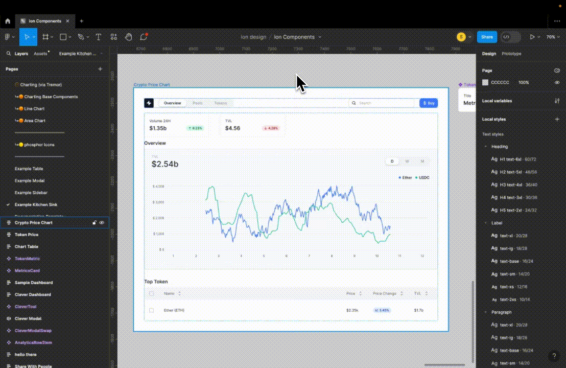566x368 pixels.
Task: Open the 70% zoom dropdown
Action: (x=551, y=37)
